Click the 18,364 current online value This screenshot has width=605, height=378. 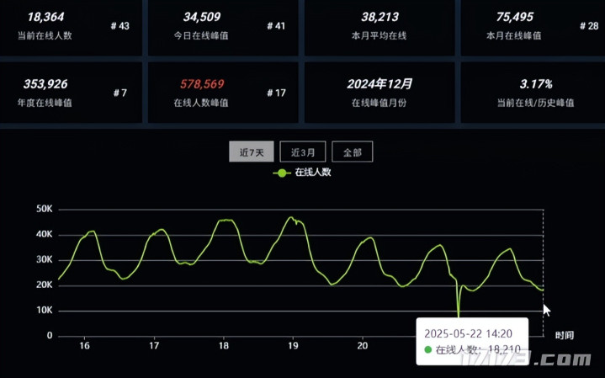coord(45,17)
